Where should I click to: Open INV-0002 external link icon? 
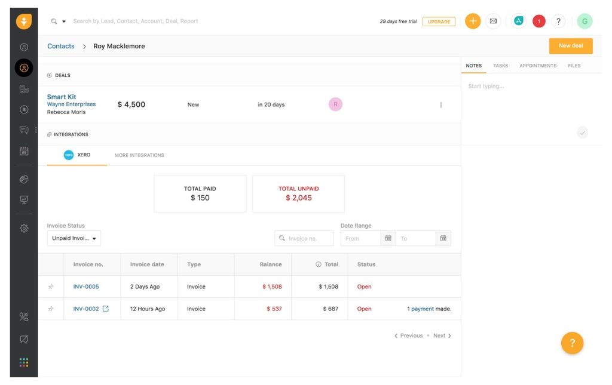coord(106,309)
